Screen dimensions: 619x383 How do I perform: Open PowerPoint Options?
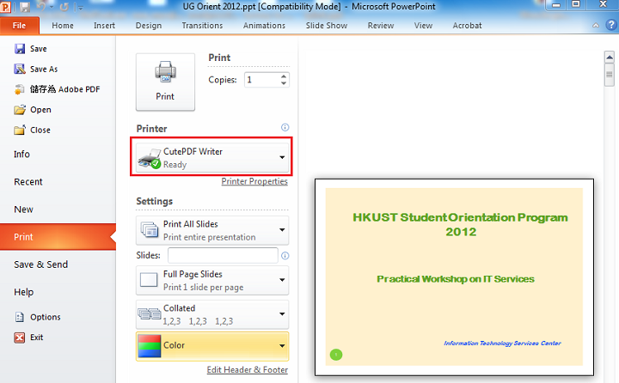45,317
